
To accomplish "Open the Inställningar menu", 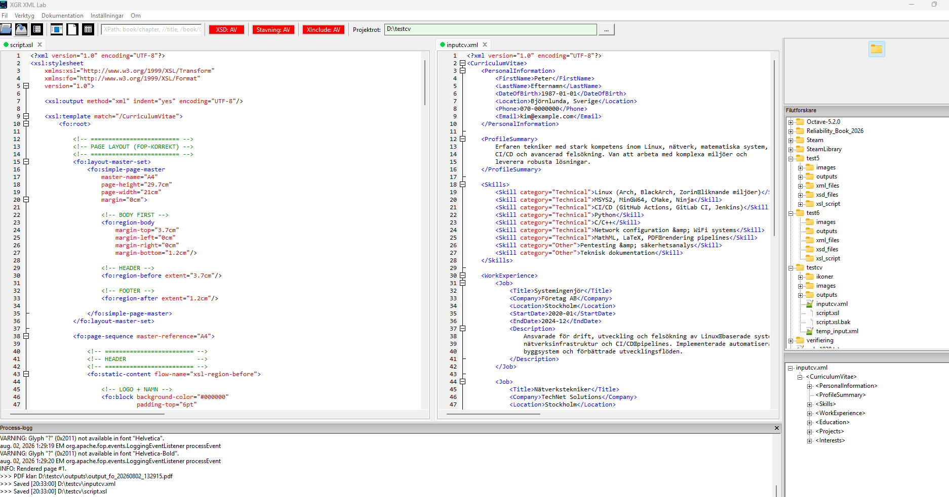I will pyautogui.click(x=107, y=16).
